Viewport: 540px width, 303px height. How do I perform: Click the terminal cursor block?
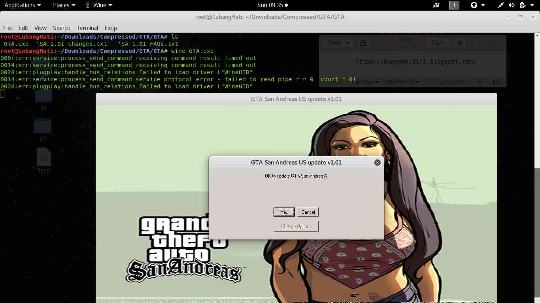point(2,94)
